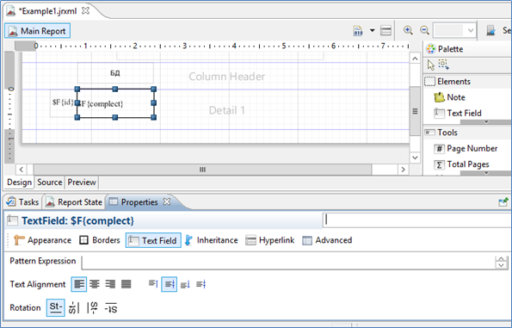Rotate text left option
The image size is (512, 328).
click(x=74, y=307)
